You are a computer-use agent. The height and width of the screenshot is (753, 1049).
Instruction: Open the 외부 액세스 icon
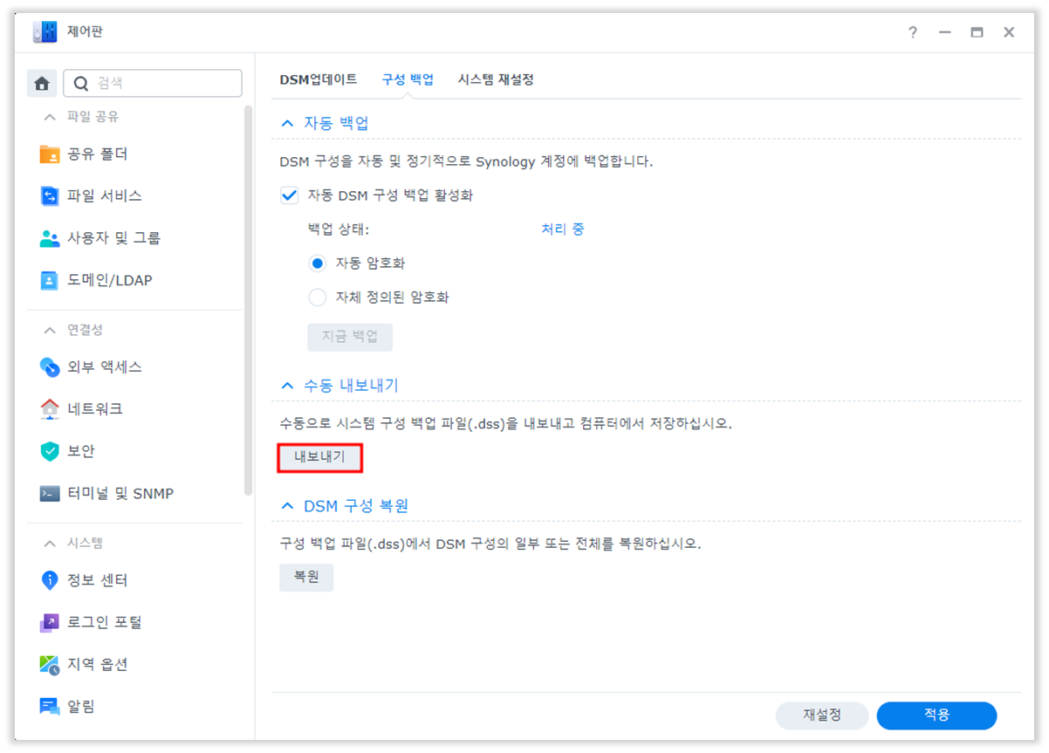pyautogui.click(x=50, y=367)
